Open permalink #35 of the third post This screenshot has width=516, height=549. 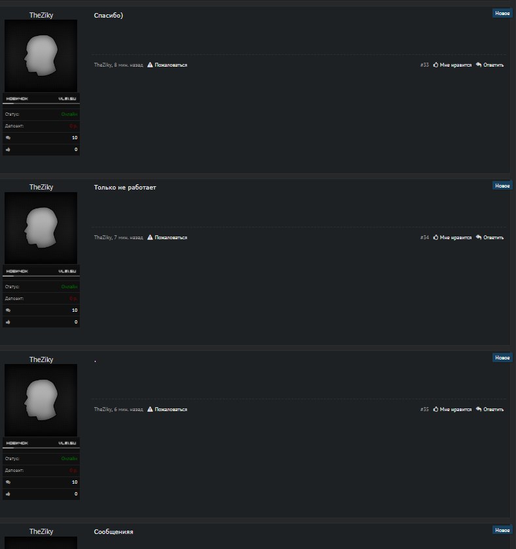tap(424, 410)
